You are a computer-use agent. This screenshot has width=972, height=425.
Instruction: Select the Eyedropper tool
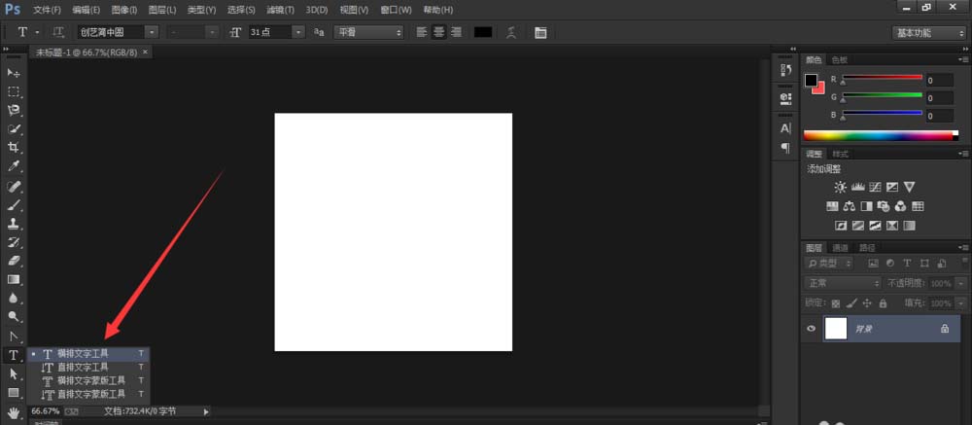(14, 166)
